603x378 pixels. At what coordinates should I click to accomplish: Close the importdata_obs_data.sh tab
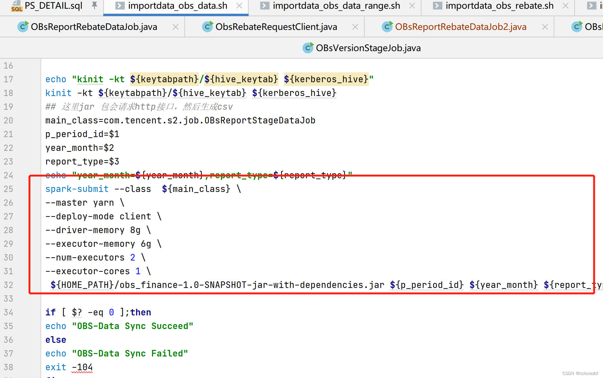239,6
